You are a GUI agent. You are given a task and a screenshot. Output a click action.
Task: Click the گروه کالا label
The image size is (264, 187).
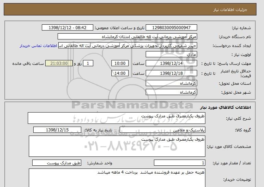243,130
